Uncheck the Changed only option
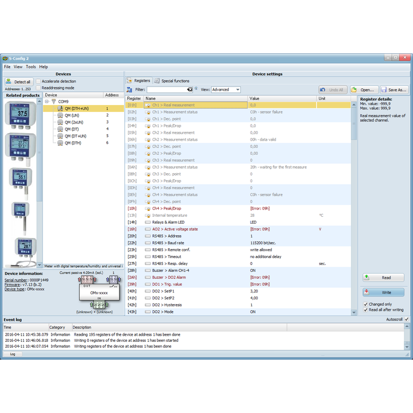Viewport: 413px width, 413px height. point(366,304)
